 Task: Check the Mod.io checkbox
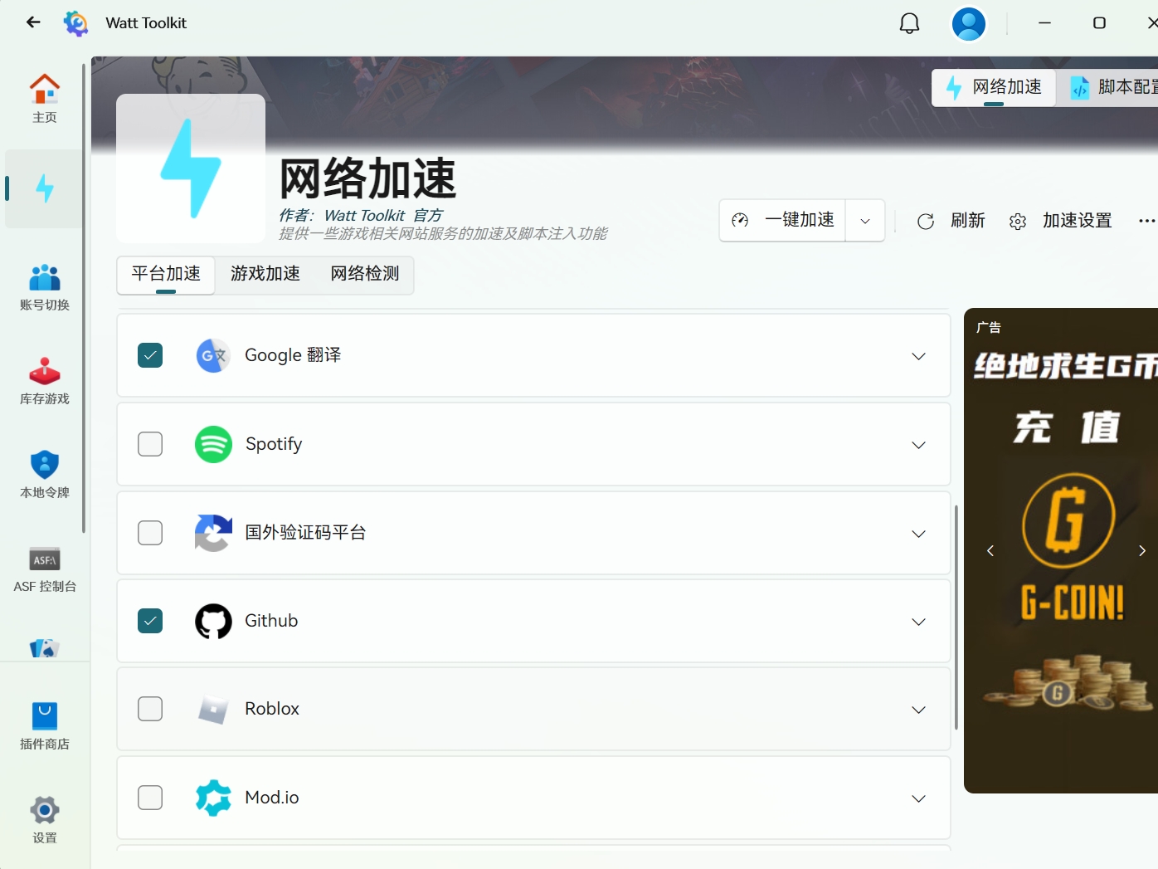pyautogui.click(x=150, y=798)
